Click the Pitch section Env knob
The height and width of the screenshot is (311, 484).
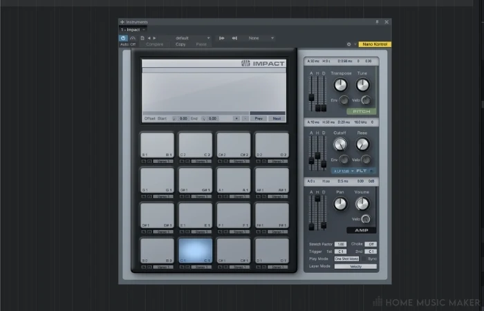pyautogui.click(x=344, y=100)
